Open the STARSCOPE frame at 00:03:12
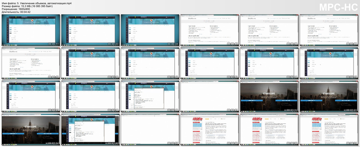 [269, 96]
